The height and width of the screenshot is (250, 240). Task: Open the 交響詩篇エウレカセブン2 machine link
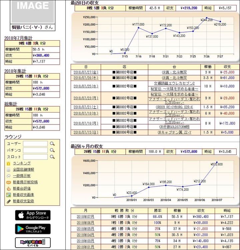pos(174,83)
